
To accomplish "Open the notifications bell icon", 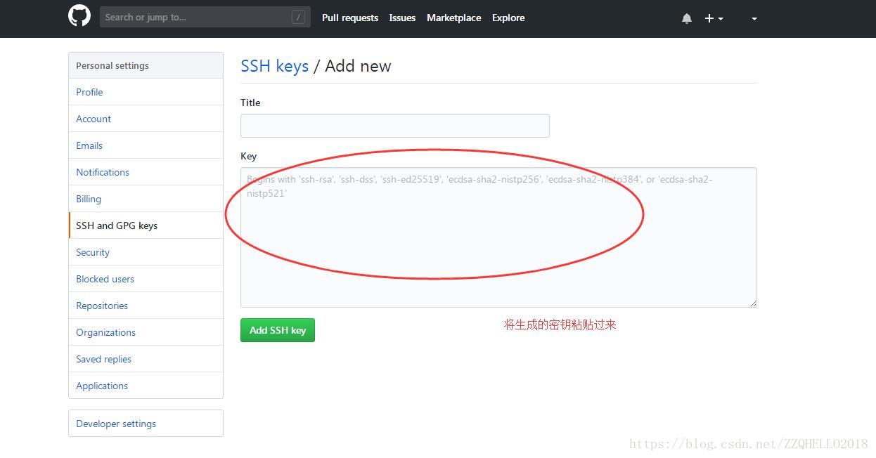I will click(687, 18).
